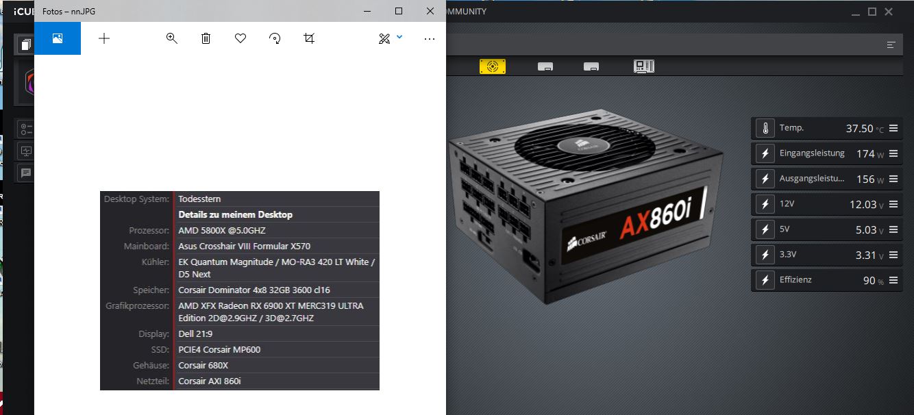Zoom in with the magnifier icon
This screenshot has width=914, height=415.
coord(172,38)
